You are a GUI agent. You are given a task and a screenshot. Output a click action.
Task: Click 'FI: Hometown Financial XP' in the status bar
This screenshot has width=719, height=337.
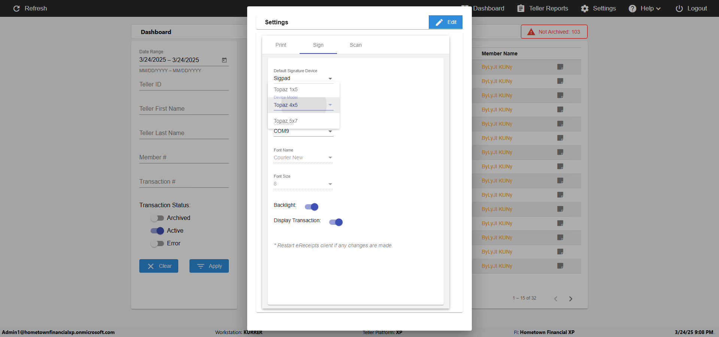[544, 332]
